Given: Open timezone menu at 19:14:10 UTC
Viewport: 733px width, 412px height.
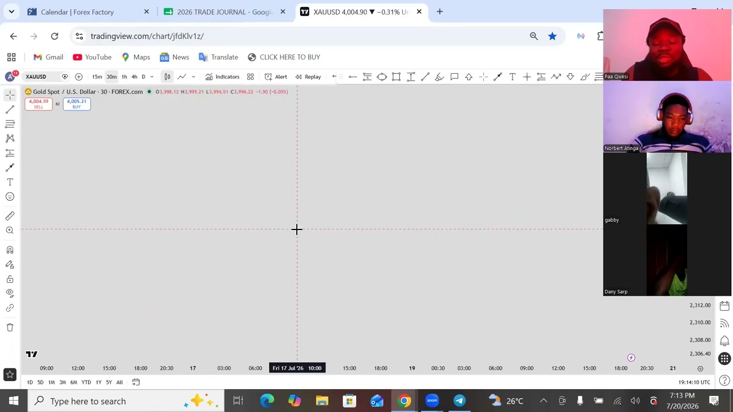Looking at the screenshot, I should click(x=694, y=382).
